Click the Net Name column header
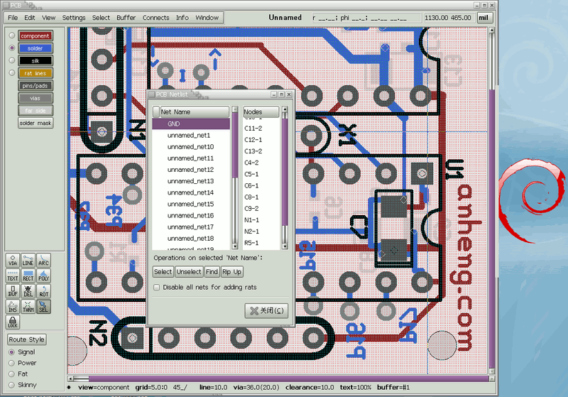 coord(194,112)
